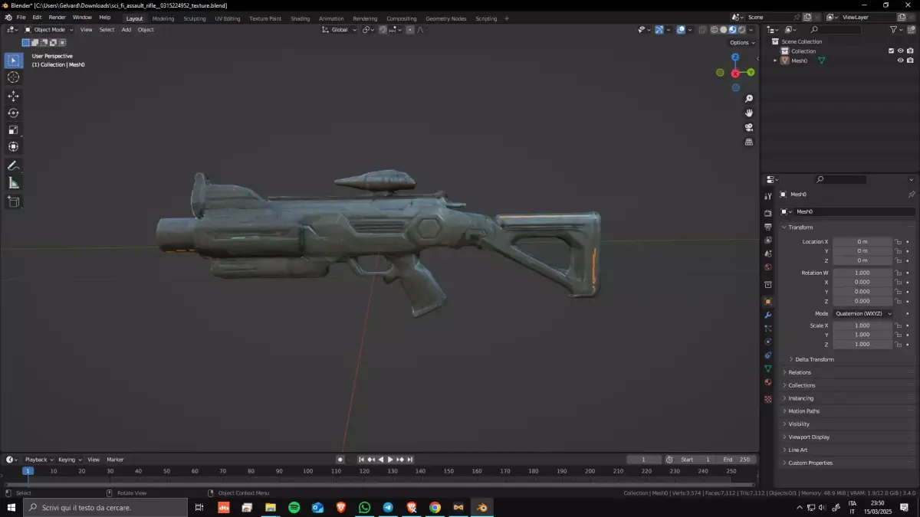Hide Mesh0 with its eye icon
This screenshot has height=517, width=920.
click(x=900, y=61)
